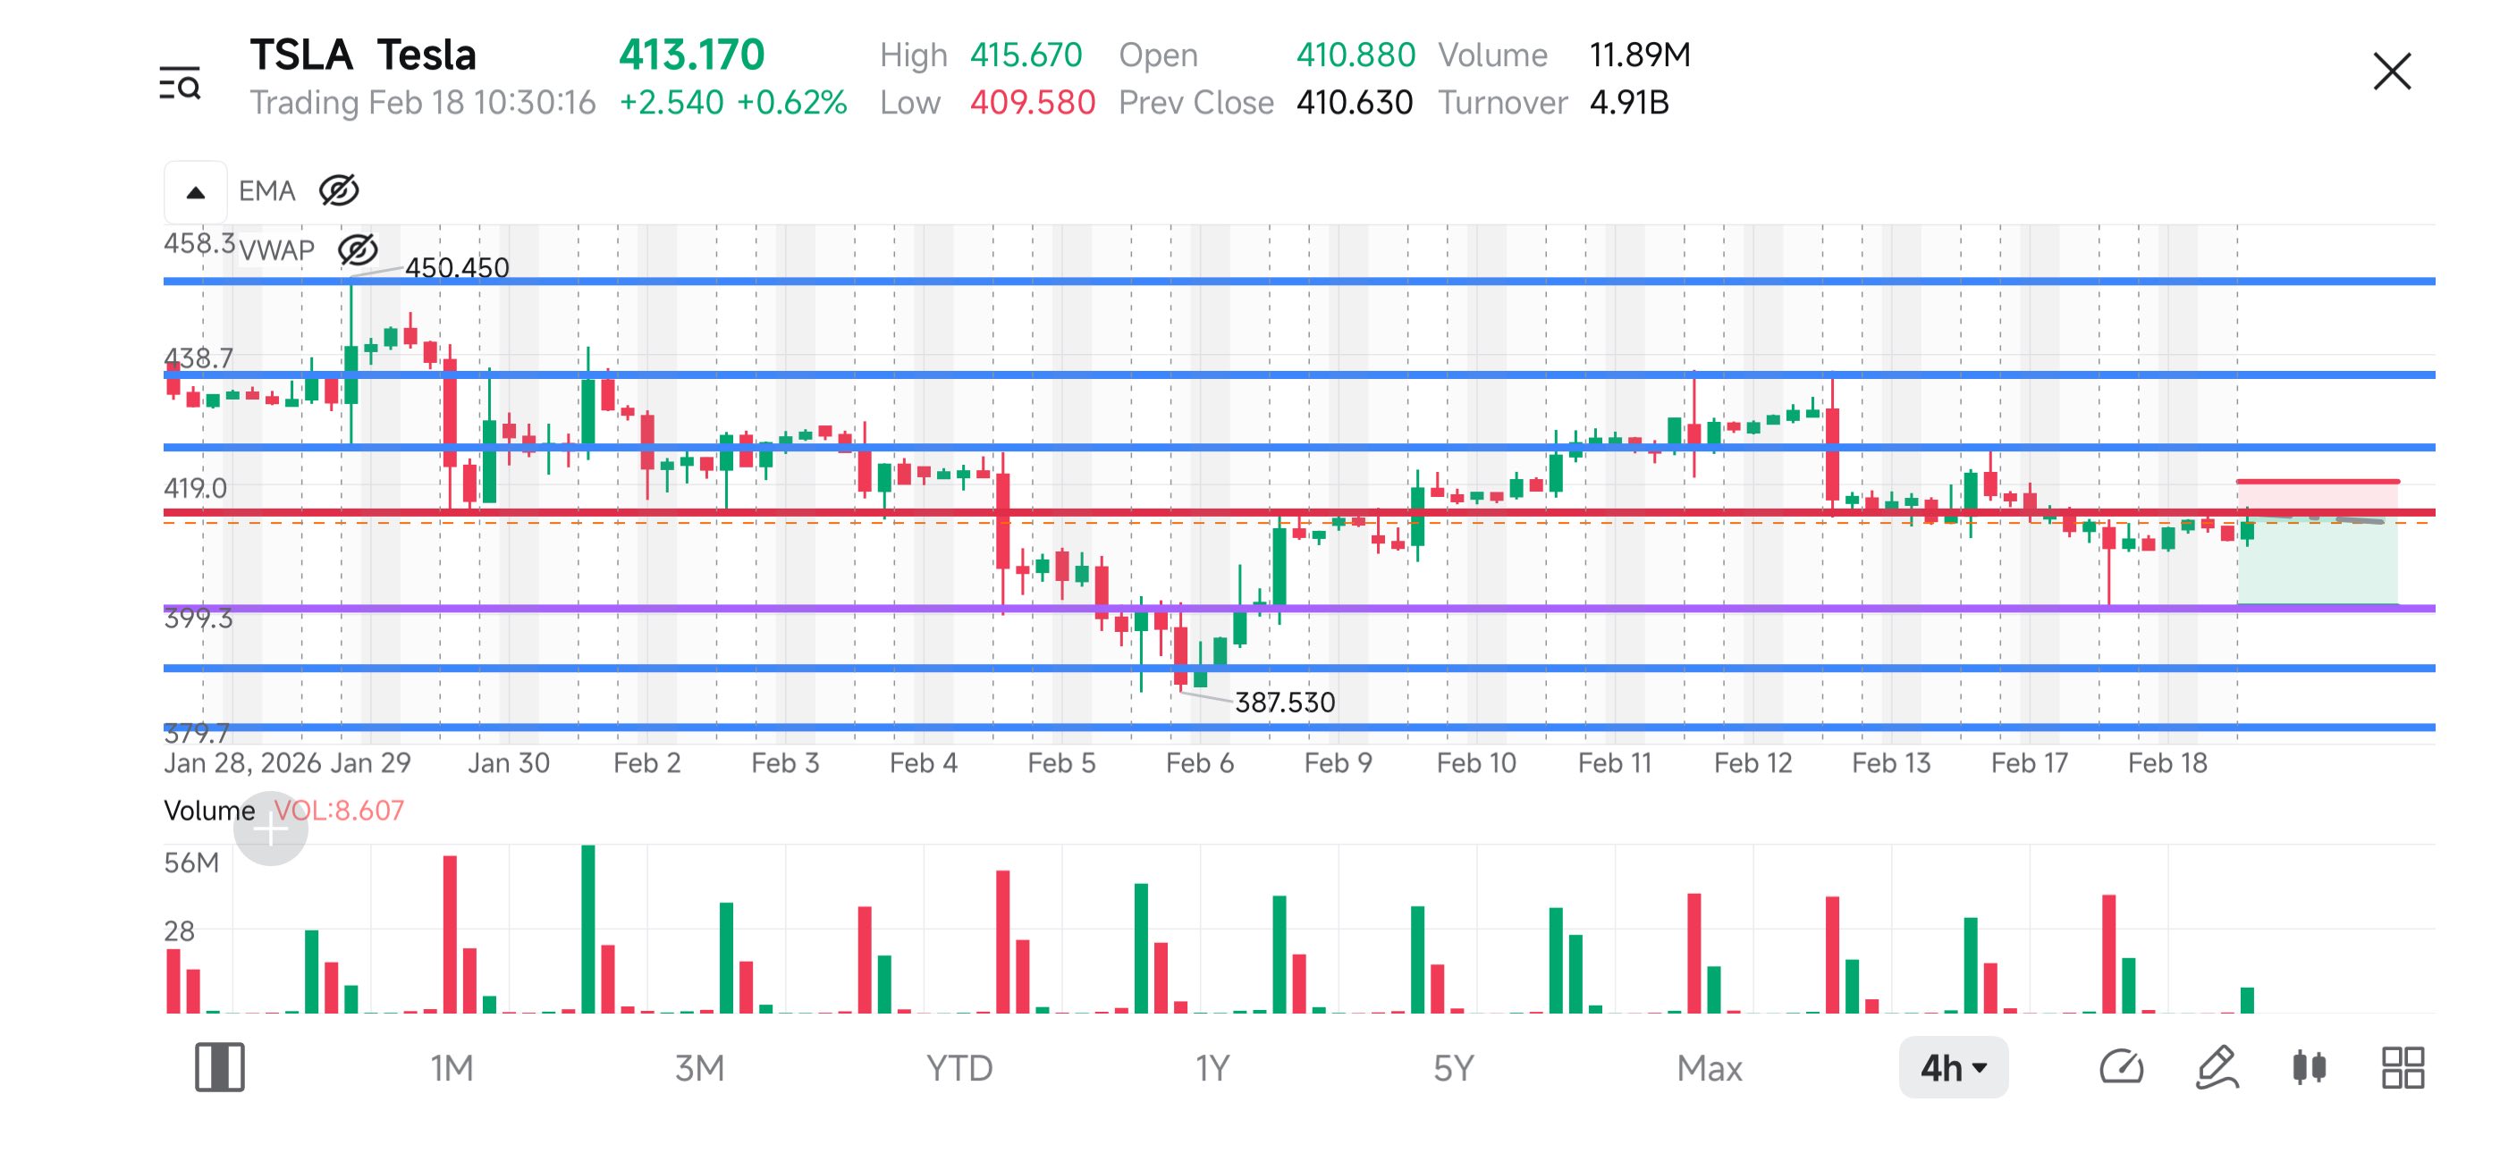The width and height of the screenshot is (2500, 1153).
Task: Click the plus button near Volume
Action: point(271,828)
